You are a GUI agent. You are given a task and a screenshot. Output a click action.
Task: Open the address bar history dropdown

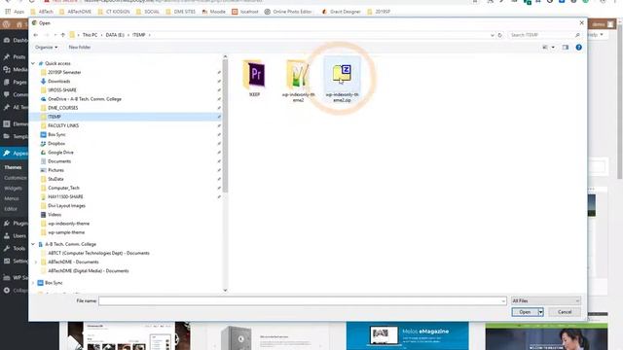[x=493, y=35]
